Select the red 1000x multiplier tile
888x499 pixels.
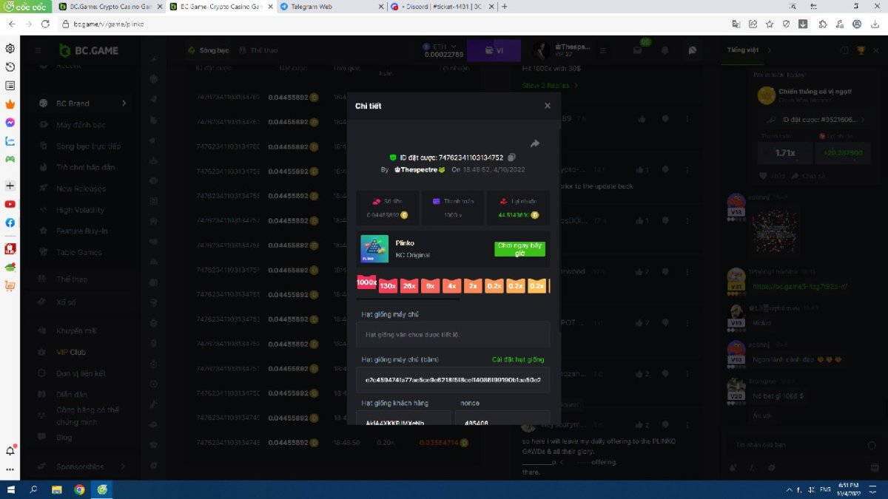366,283
